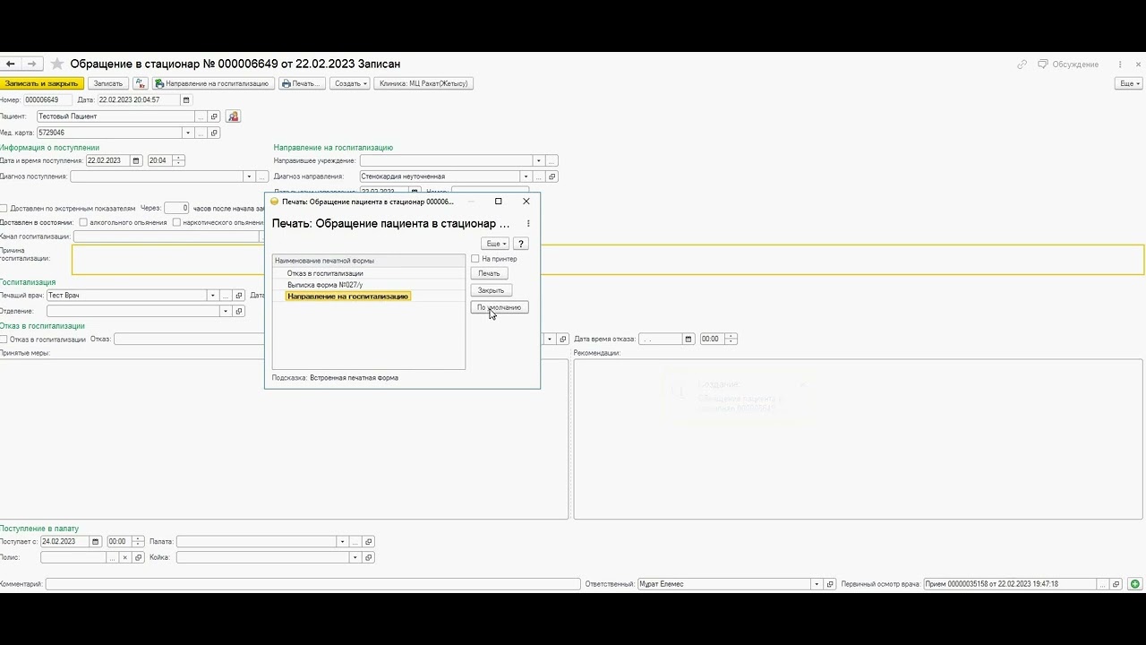Open Создать dropdown menu
The height and width of the screenshot is (645, 1146).
click(x=349, y=83)
